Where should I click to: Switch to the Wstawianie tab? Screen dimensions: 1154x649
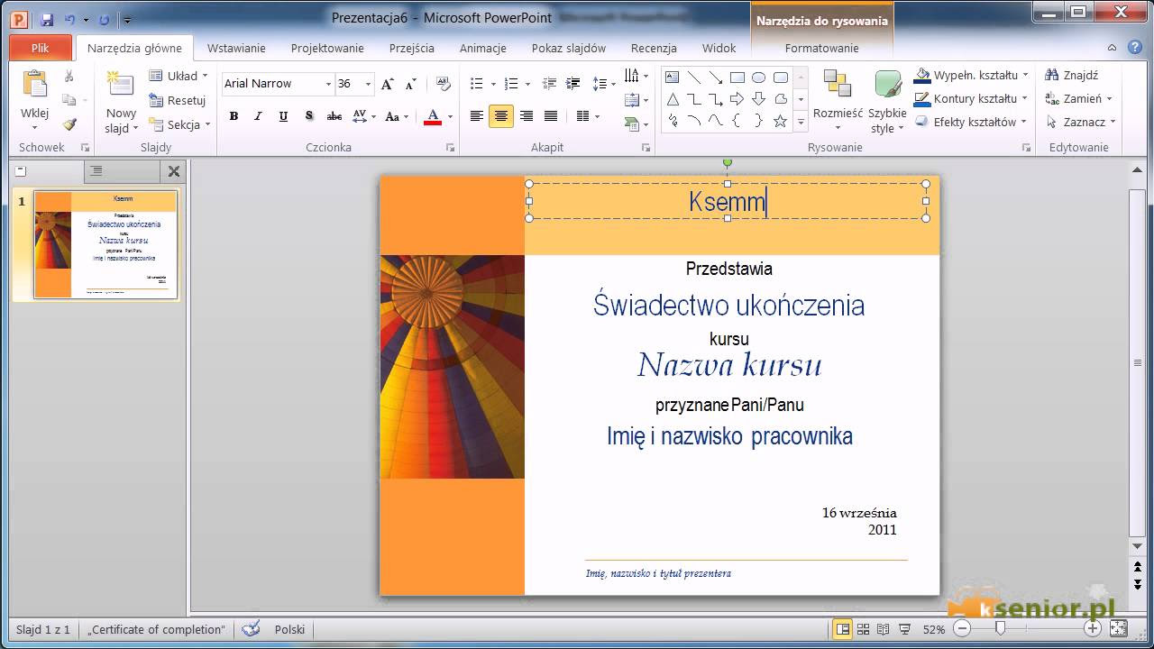236,48
